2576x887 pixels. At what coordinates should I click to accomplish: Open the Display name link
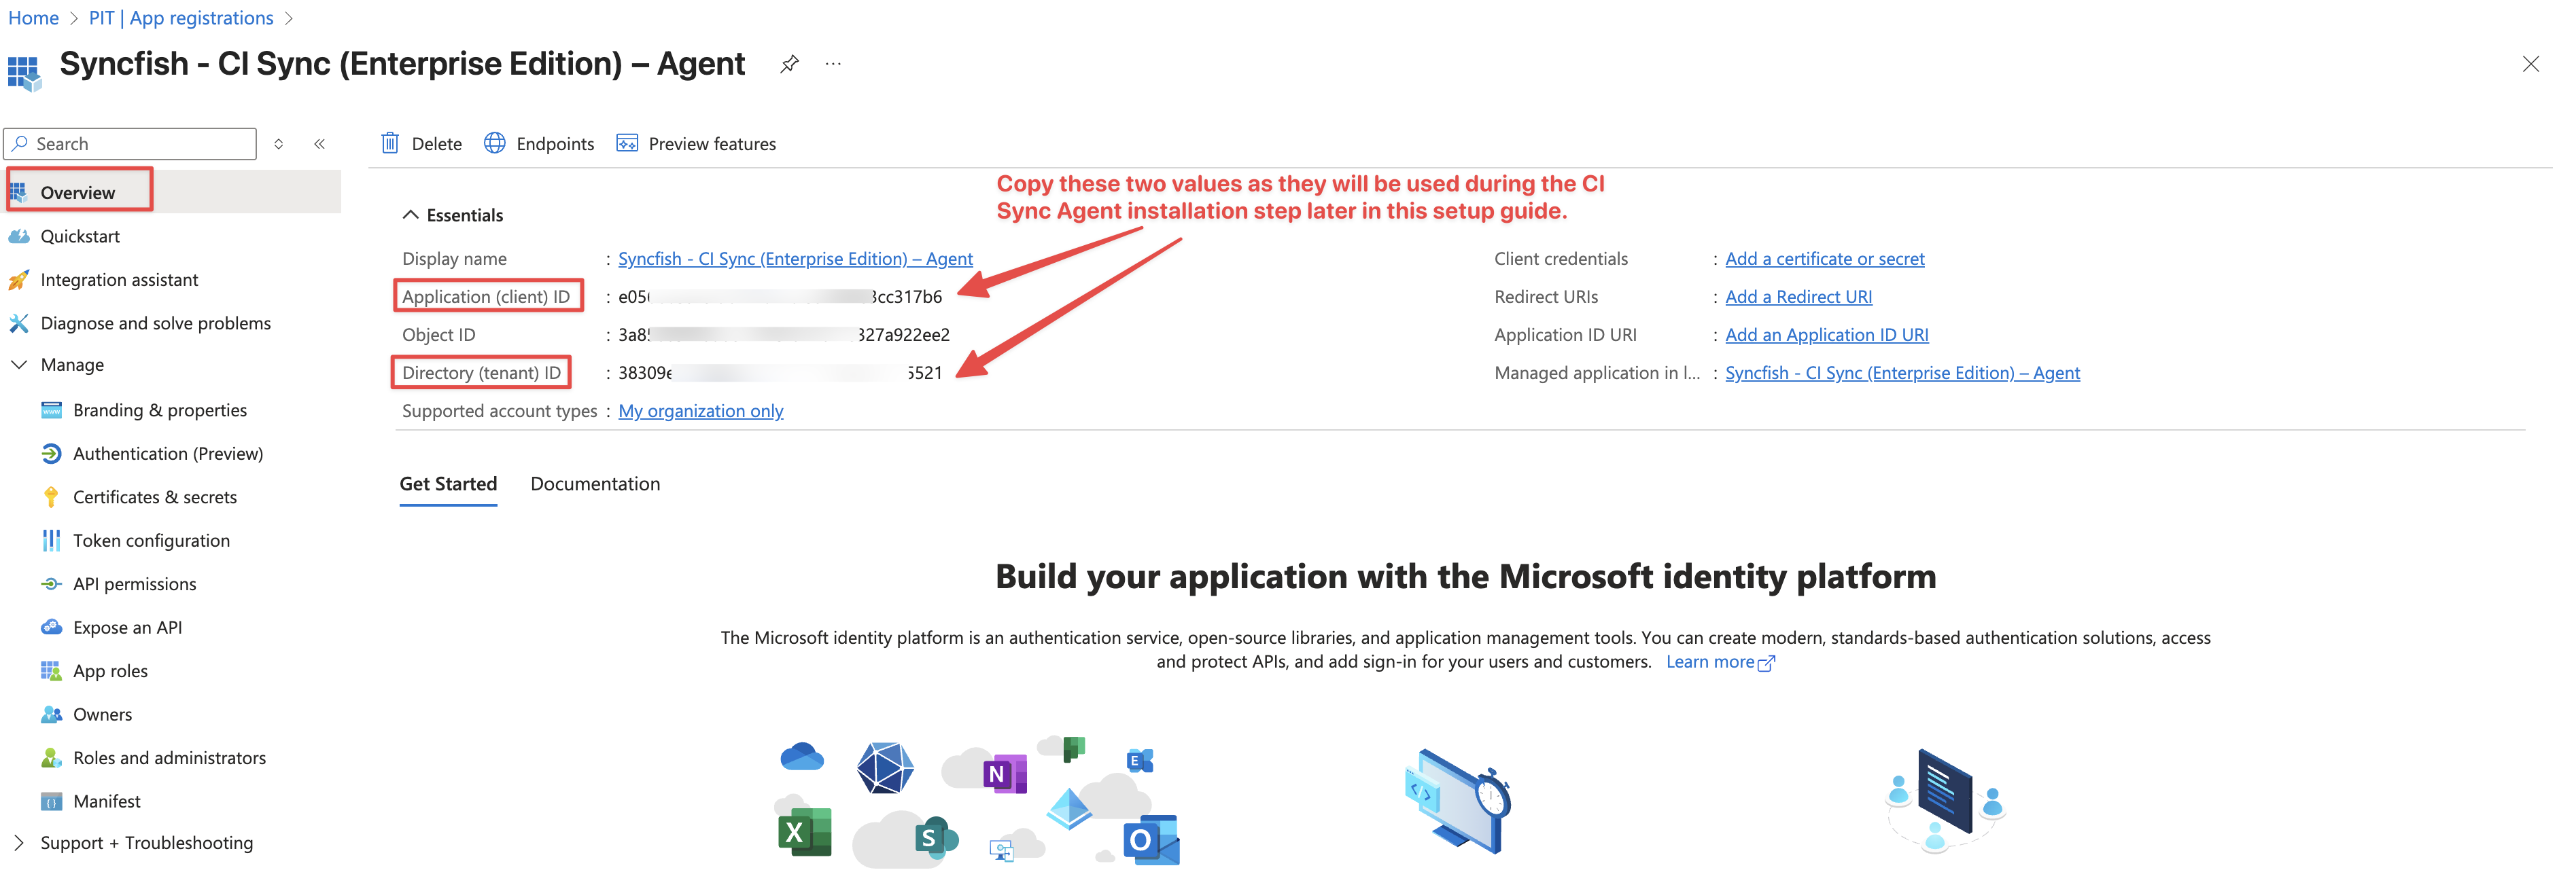[x=795, y=259]
